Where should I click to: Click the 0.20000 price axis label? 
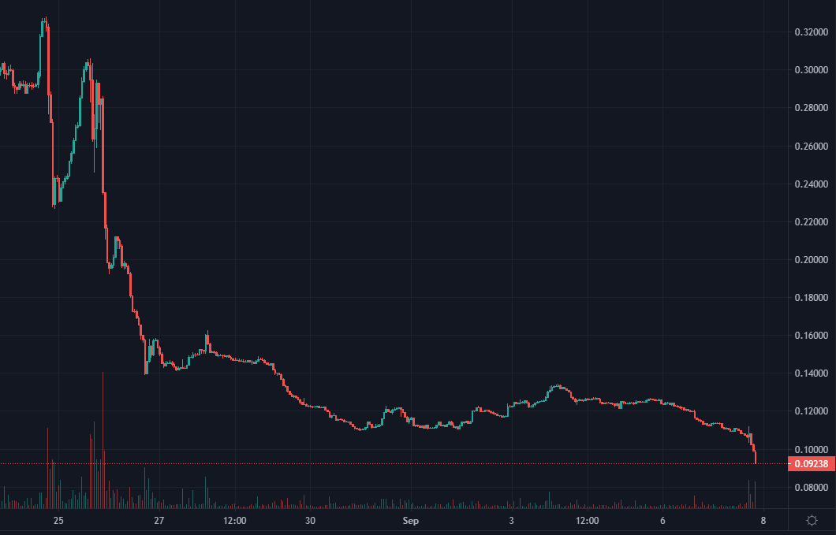click(812, 259)
